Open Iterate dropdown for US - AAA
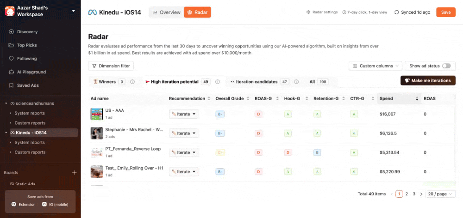The width and height of the screenshot is (463, 218). (x=184, y=114)
